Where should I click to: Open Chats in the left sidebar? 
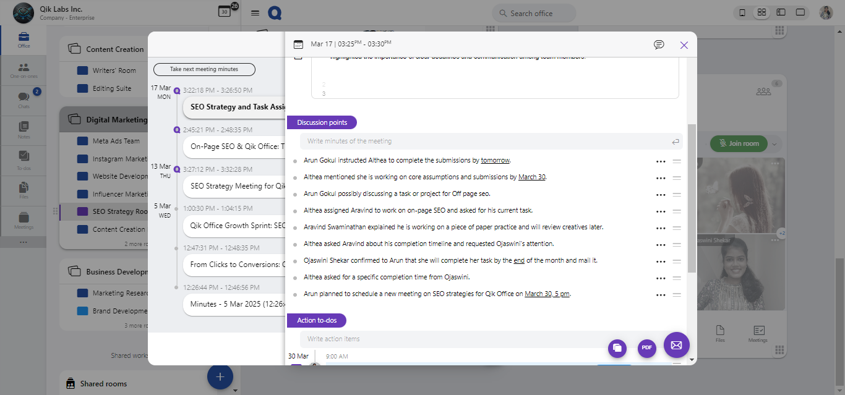pyautogui.click(x=24, y=100)
